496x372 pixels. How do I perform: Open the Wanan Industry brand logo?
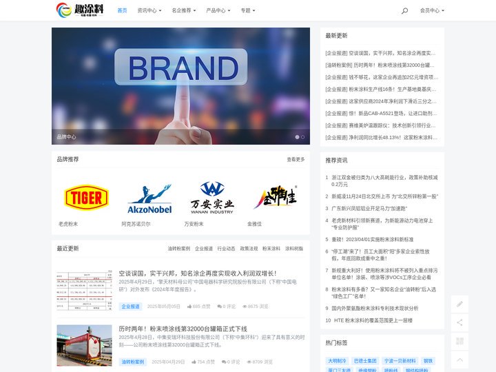click(x=212, y=198)
